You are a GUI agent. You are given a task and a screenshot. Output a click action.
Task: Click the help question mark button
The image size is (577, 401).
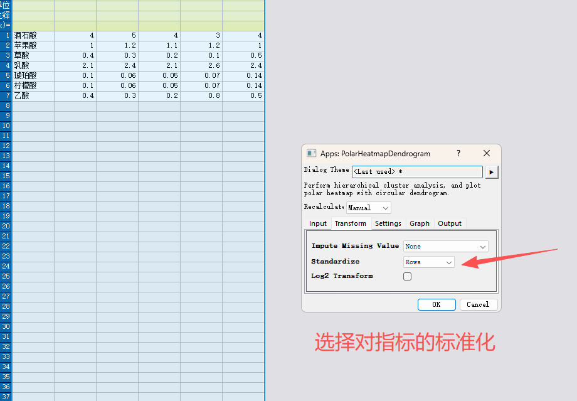click(458, 154)
